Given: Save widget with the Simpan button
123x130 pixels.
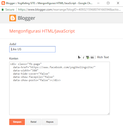Looking at the screenshot, I should pyautogui.click(x=17, y=122).
